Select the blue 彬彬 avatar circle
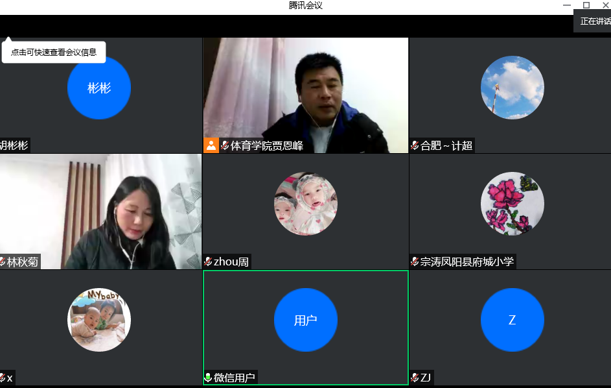Image resolution: width=611 pixels, height=388 pixels. [x=99, y=88]
